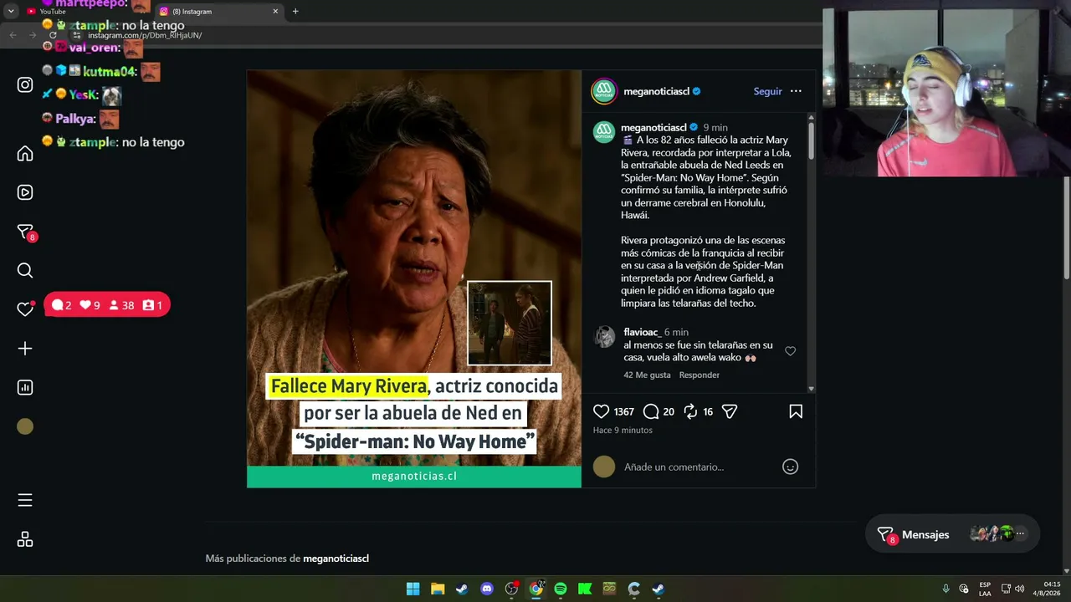Like flavioac_'s comment
1071x602 pixels.
point(790,351)
